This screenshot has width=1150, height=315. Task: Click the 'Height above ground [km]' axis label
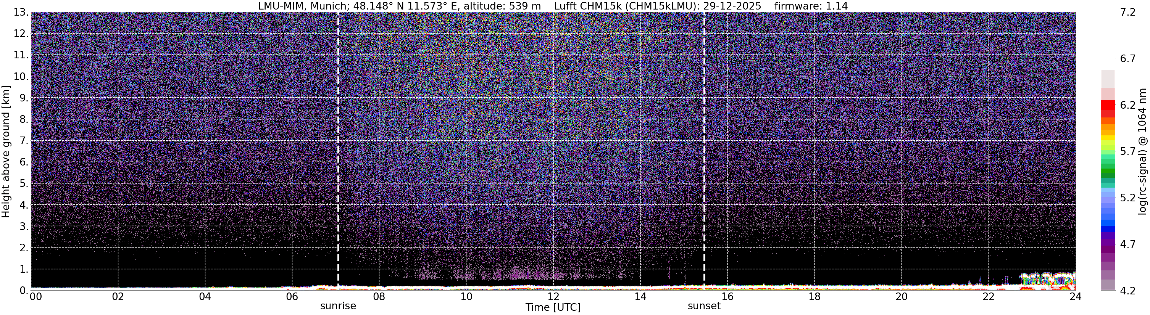(x=6, y=151)
